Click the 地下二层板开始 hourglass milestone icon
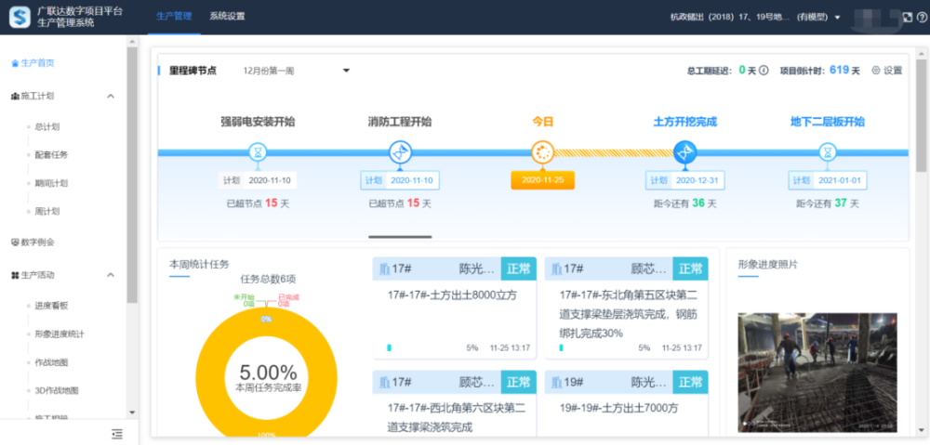 coord(828,152)
